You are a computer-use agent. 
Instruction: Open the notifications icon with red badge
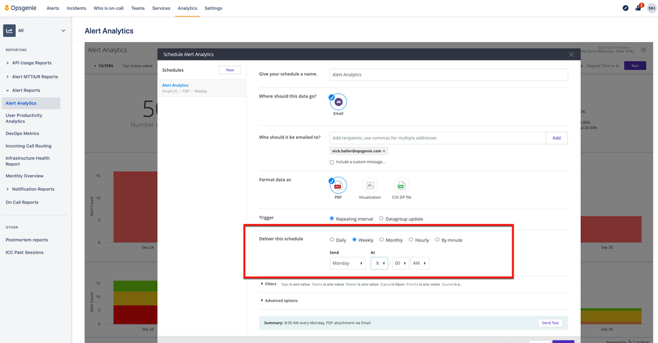coord(638,7)
